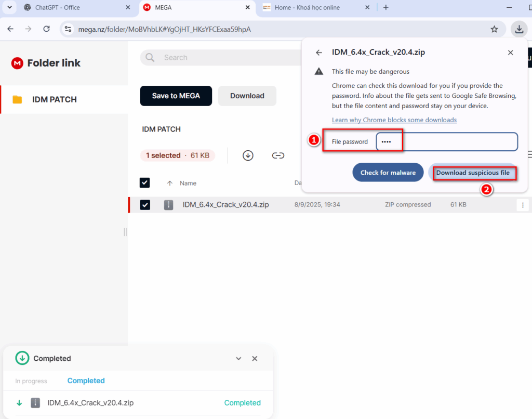Click the MEGA logo next to Folder link
The image size is (532, 419).
click(17, 63)
